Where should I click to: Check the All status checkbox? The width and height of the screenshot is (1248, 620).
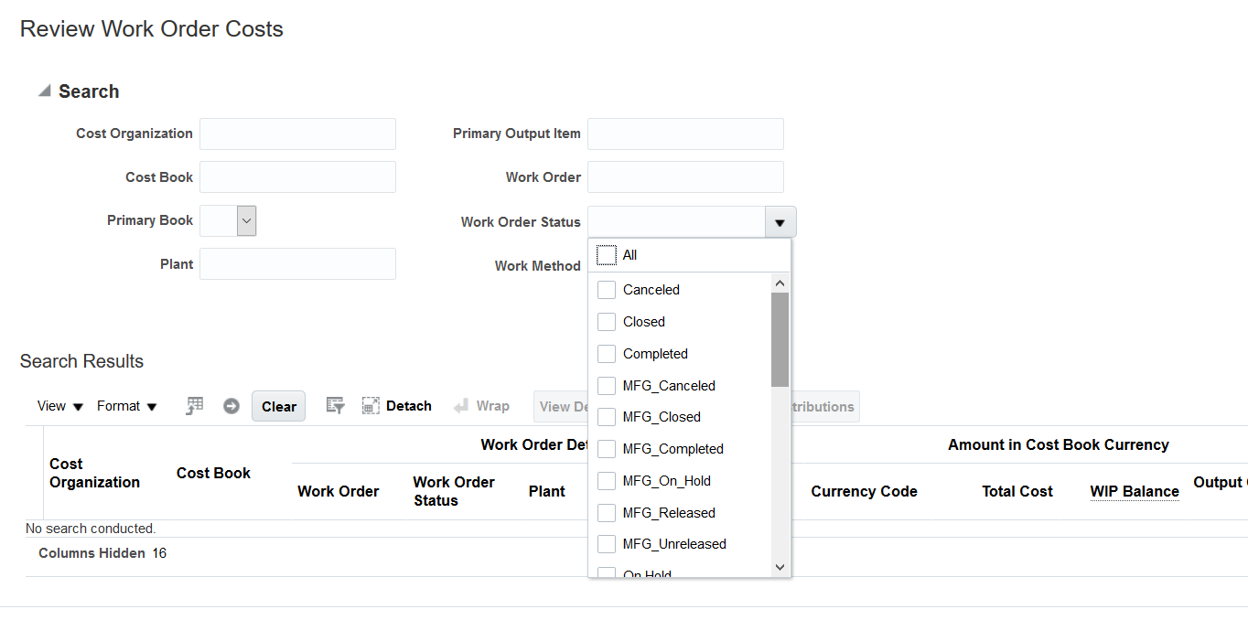[606, 254]
